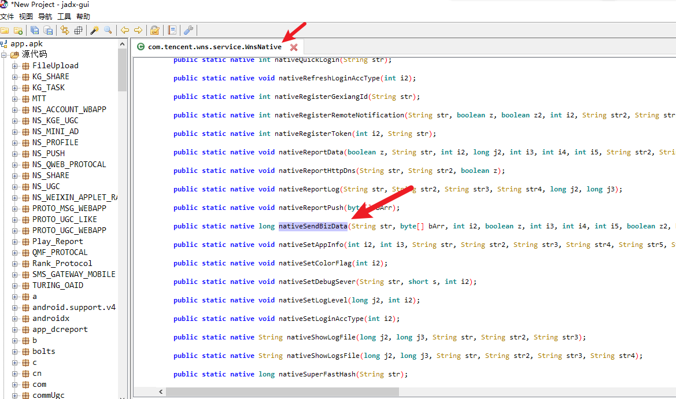676x399 pixels.
Task: Toggle the Flatten packages icon
Action: (x=78, y=30)
